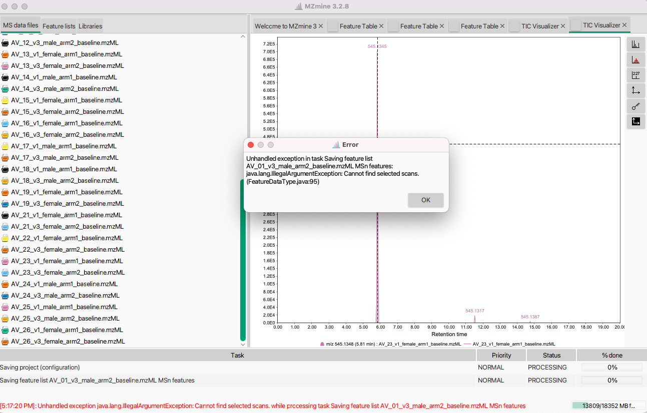Open the axes range setup icon

635,90
